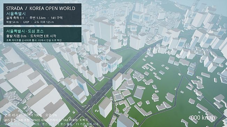Click the green 코스 marker on the map
Image resolution: width=227 pixels, height=127 pixels.
[x=120, y=66]
